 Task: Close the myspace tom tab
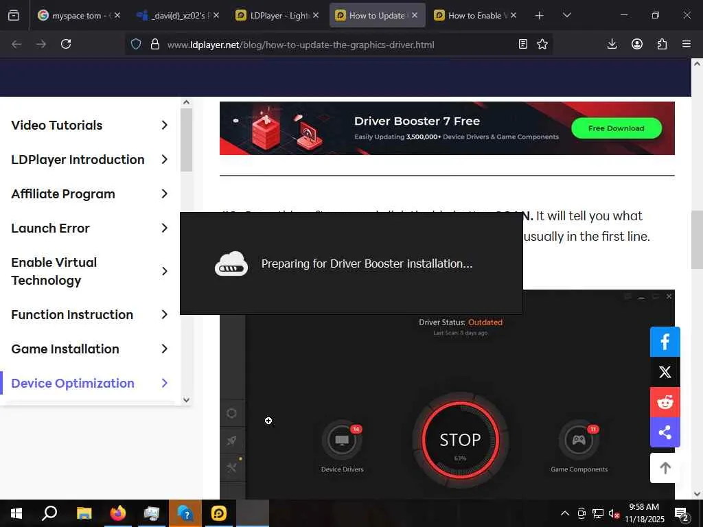pyautogui.click(x=117, y=15)
